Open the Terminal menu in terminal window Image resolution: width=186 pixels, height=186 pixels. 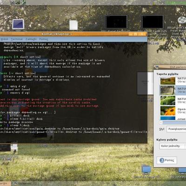point(17,39)
